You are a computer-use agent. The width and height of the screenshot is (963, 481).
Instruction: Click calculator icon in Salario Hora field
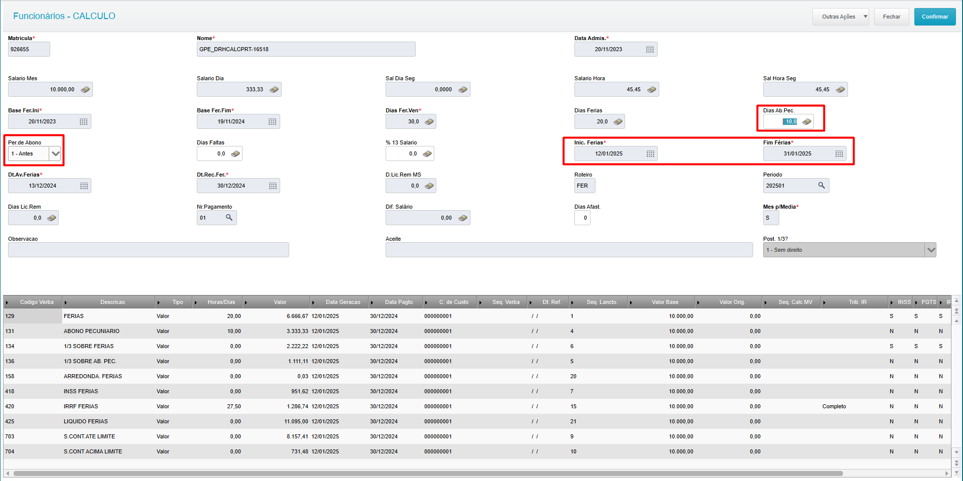[652, 89]
